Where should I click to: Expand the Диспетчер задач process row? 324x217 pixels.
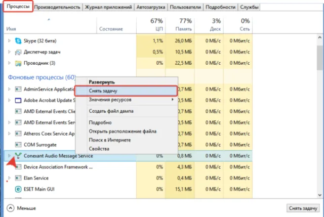coord(9,52)
